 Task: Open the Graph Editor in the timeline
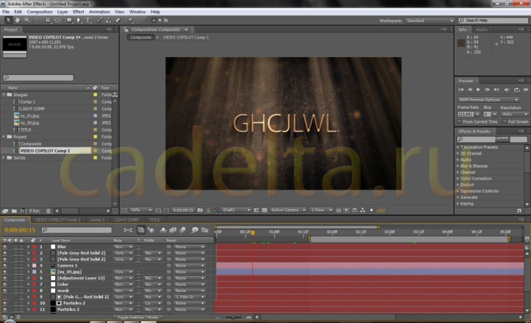coord(205,230)
